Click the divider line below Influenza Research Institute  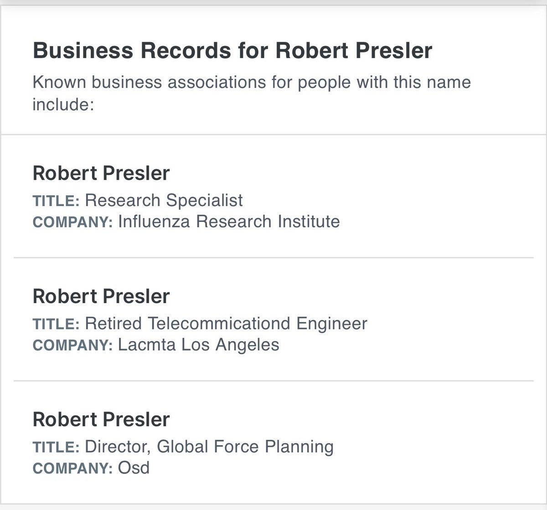click(273, 258)
